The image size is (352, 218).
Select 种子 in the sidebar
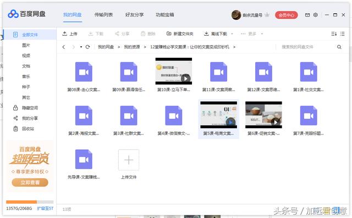point(26,87)
